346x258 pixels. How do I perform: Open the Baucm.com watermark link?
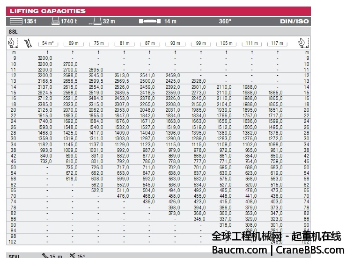pyautogui.click(x=240, y=249)
